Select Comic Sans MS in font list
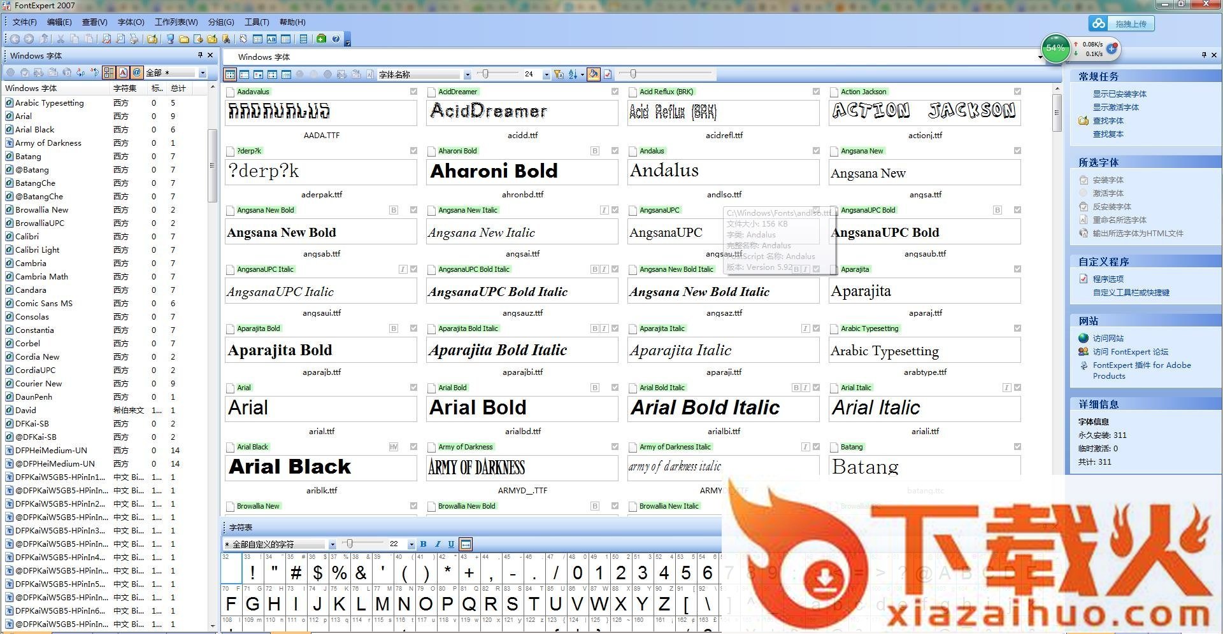This screenshot has width=1223, height=634. coord(43,303)
